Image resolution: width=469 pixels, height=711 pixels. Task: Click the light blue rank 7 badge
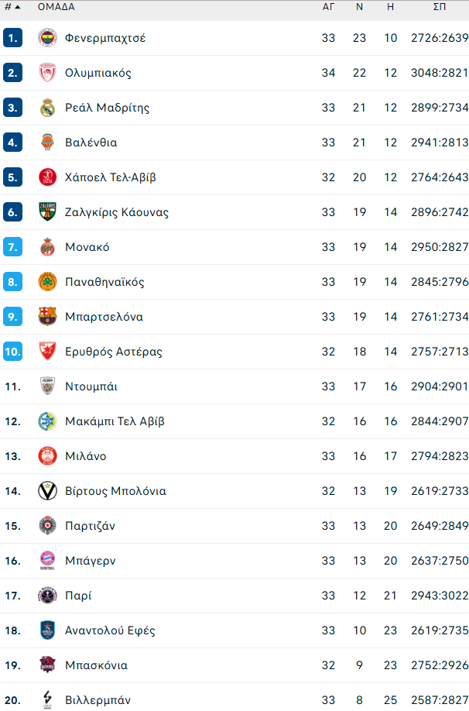[12, 247]
